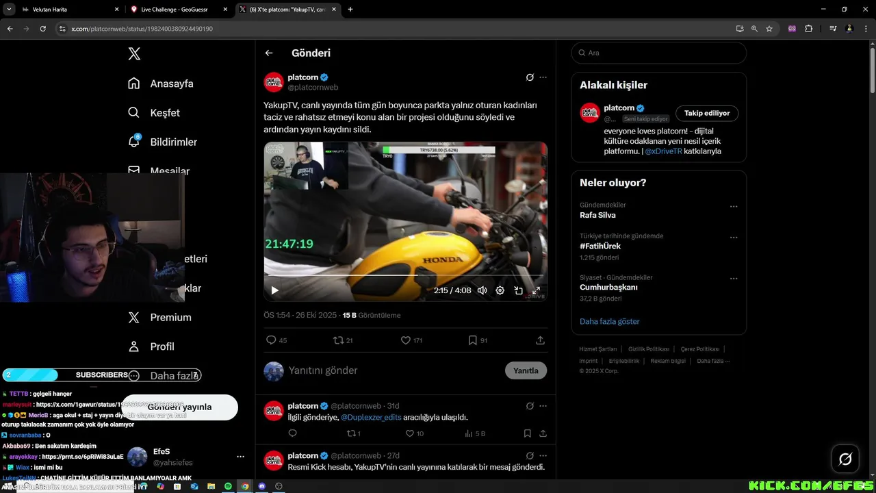This screenshot has height=493, width=876.
Task: Open video settings gear
Action: [x=500, y=290]
